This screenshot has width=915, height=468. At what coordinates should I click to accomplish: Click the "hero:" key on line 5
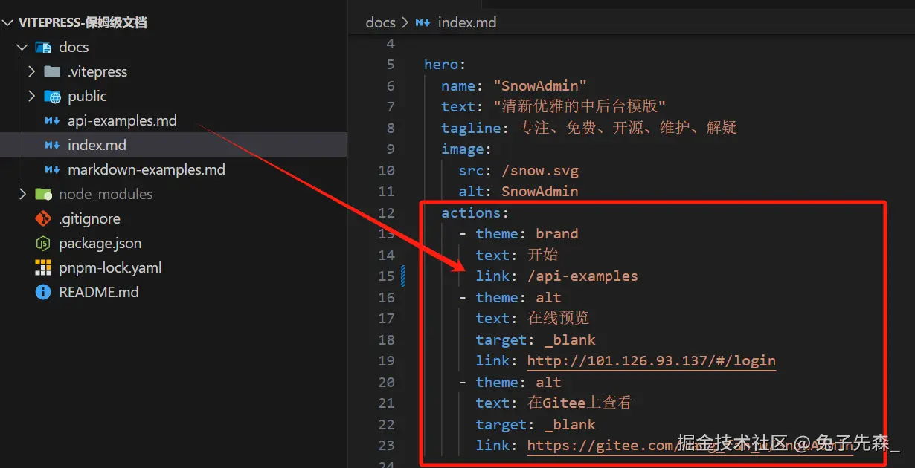(445, 65)
